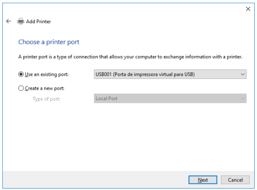Click 'Porta de impressora virtual' text in dropdown
The image size is (257, 190).
tap(142, 74)
